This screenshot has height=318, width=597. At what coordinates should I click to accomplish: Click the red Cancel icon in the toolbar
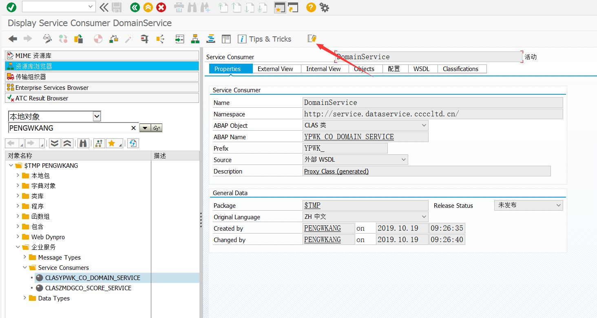tap(161, 7)
